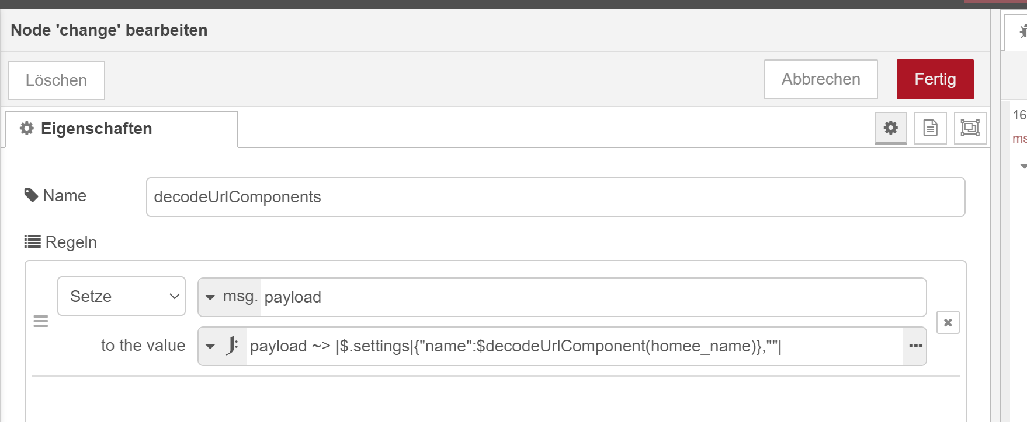Click the Fertig button
The image size is (1027, 422).
[935, 79]
